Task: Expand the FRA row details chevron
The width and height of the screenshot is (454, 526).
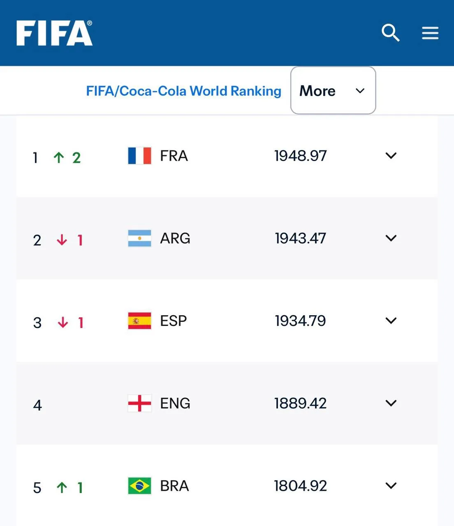Action: [x=391, y=156]
